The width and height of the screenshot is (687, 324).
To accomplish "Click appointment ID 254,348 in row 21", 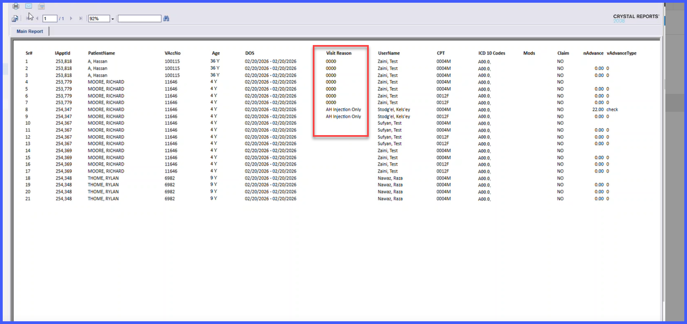I will pyautogui.click(x=64, y=199).
